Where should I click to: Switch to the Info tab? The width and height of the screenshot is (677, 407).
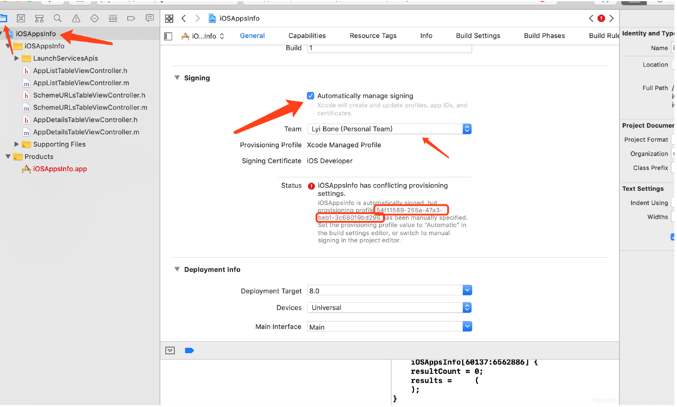point(426,36)
